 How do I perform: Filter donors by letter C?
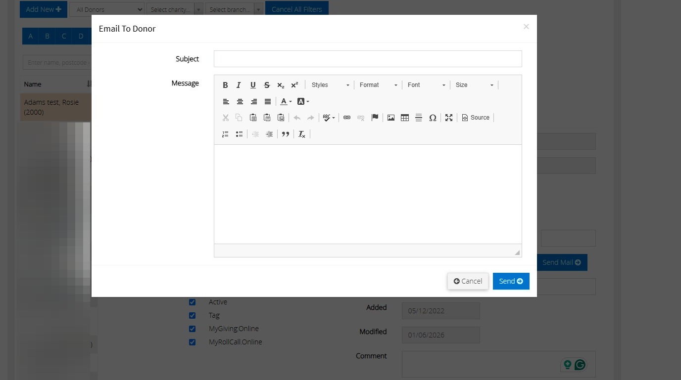point(64,36)
